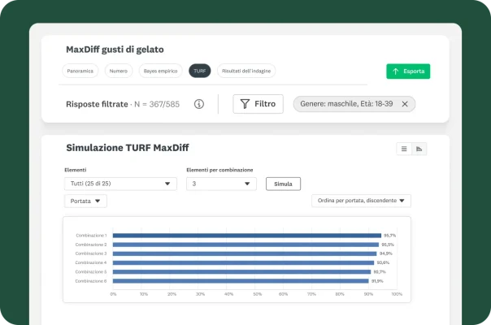
Task: Go to Risultati dell'indagine tab
Action: 246,71
